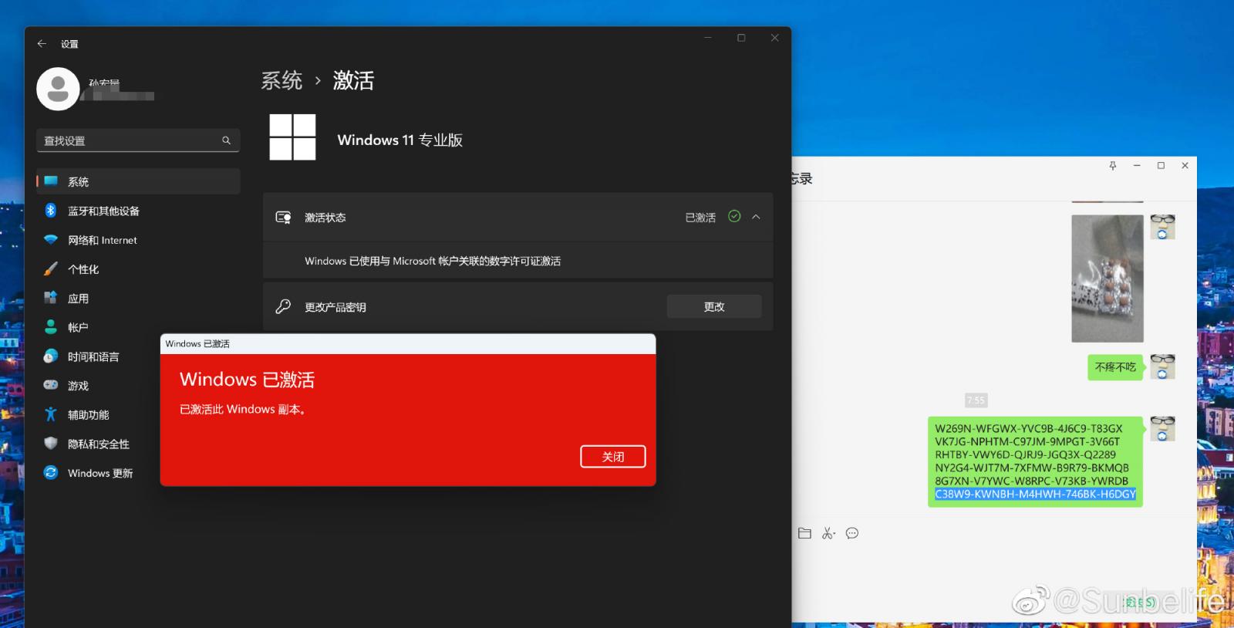Click the key line NY2G4-WJT7M-7XFMW-B9R79-BKMQB
This screenshot has height=628, width=1234.
[1032, 468]
